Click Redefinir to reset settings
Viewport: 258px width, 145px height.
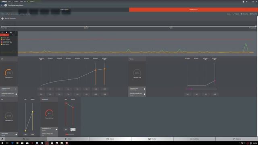254,14
